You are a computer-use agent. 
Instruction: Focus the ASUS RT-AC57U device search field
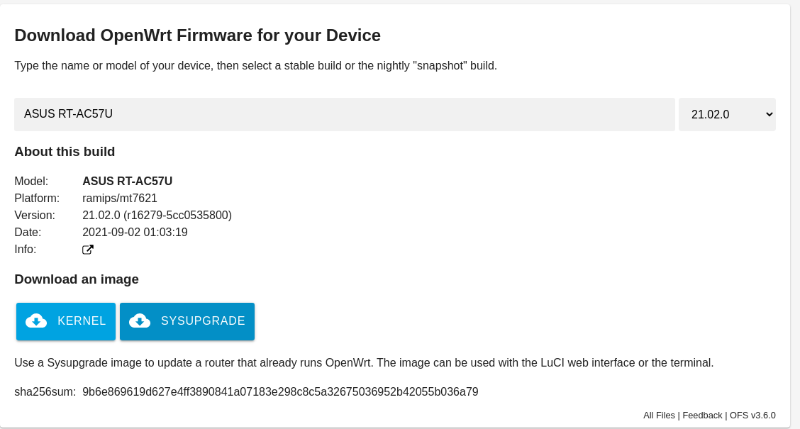pyautogui.click(x=345, y=114)
